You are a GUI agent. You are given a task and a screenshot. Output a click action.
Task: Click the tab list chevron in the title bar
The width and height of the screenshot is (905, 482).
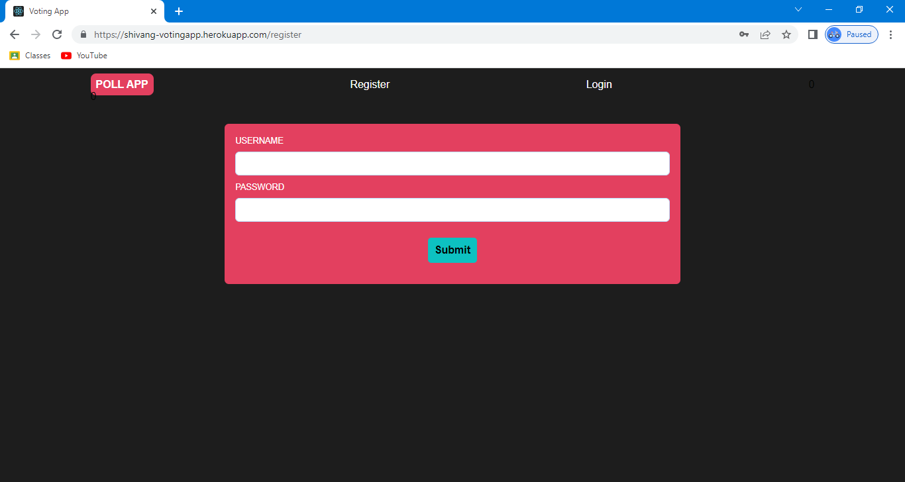(x=798, y=10)
